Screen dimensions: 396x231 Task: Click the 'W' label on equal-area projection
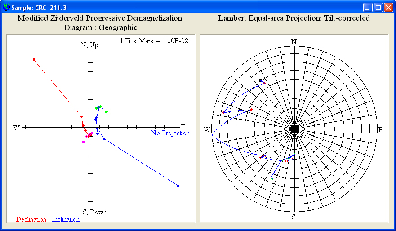[x=207, y=130]
